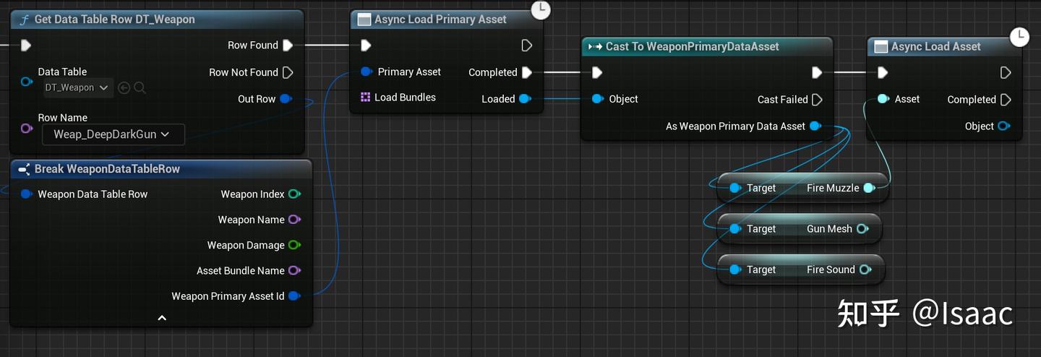Open the Weap_DeepDarkGun row name dropdown
The image size is (1041, 357).
click(x=113, y=134)
